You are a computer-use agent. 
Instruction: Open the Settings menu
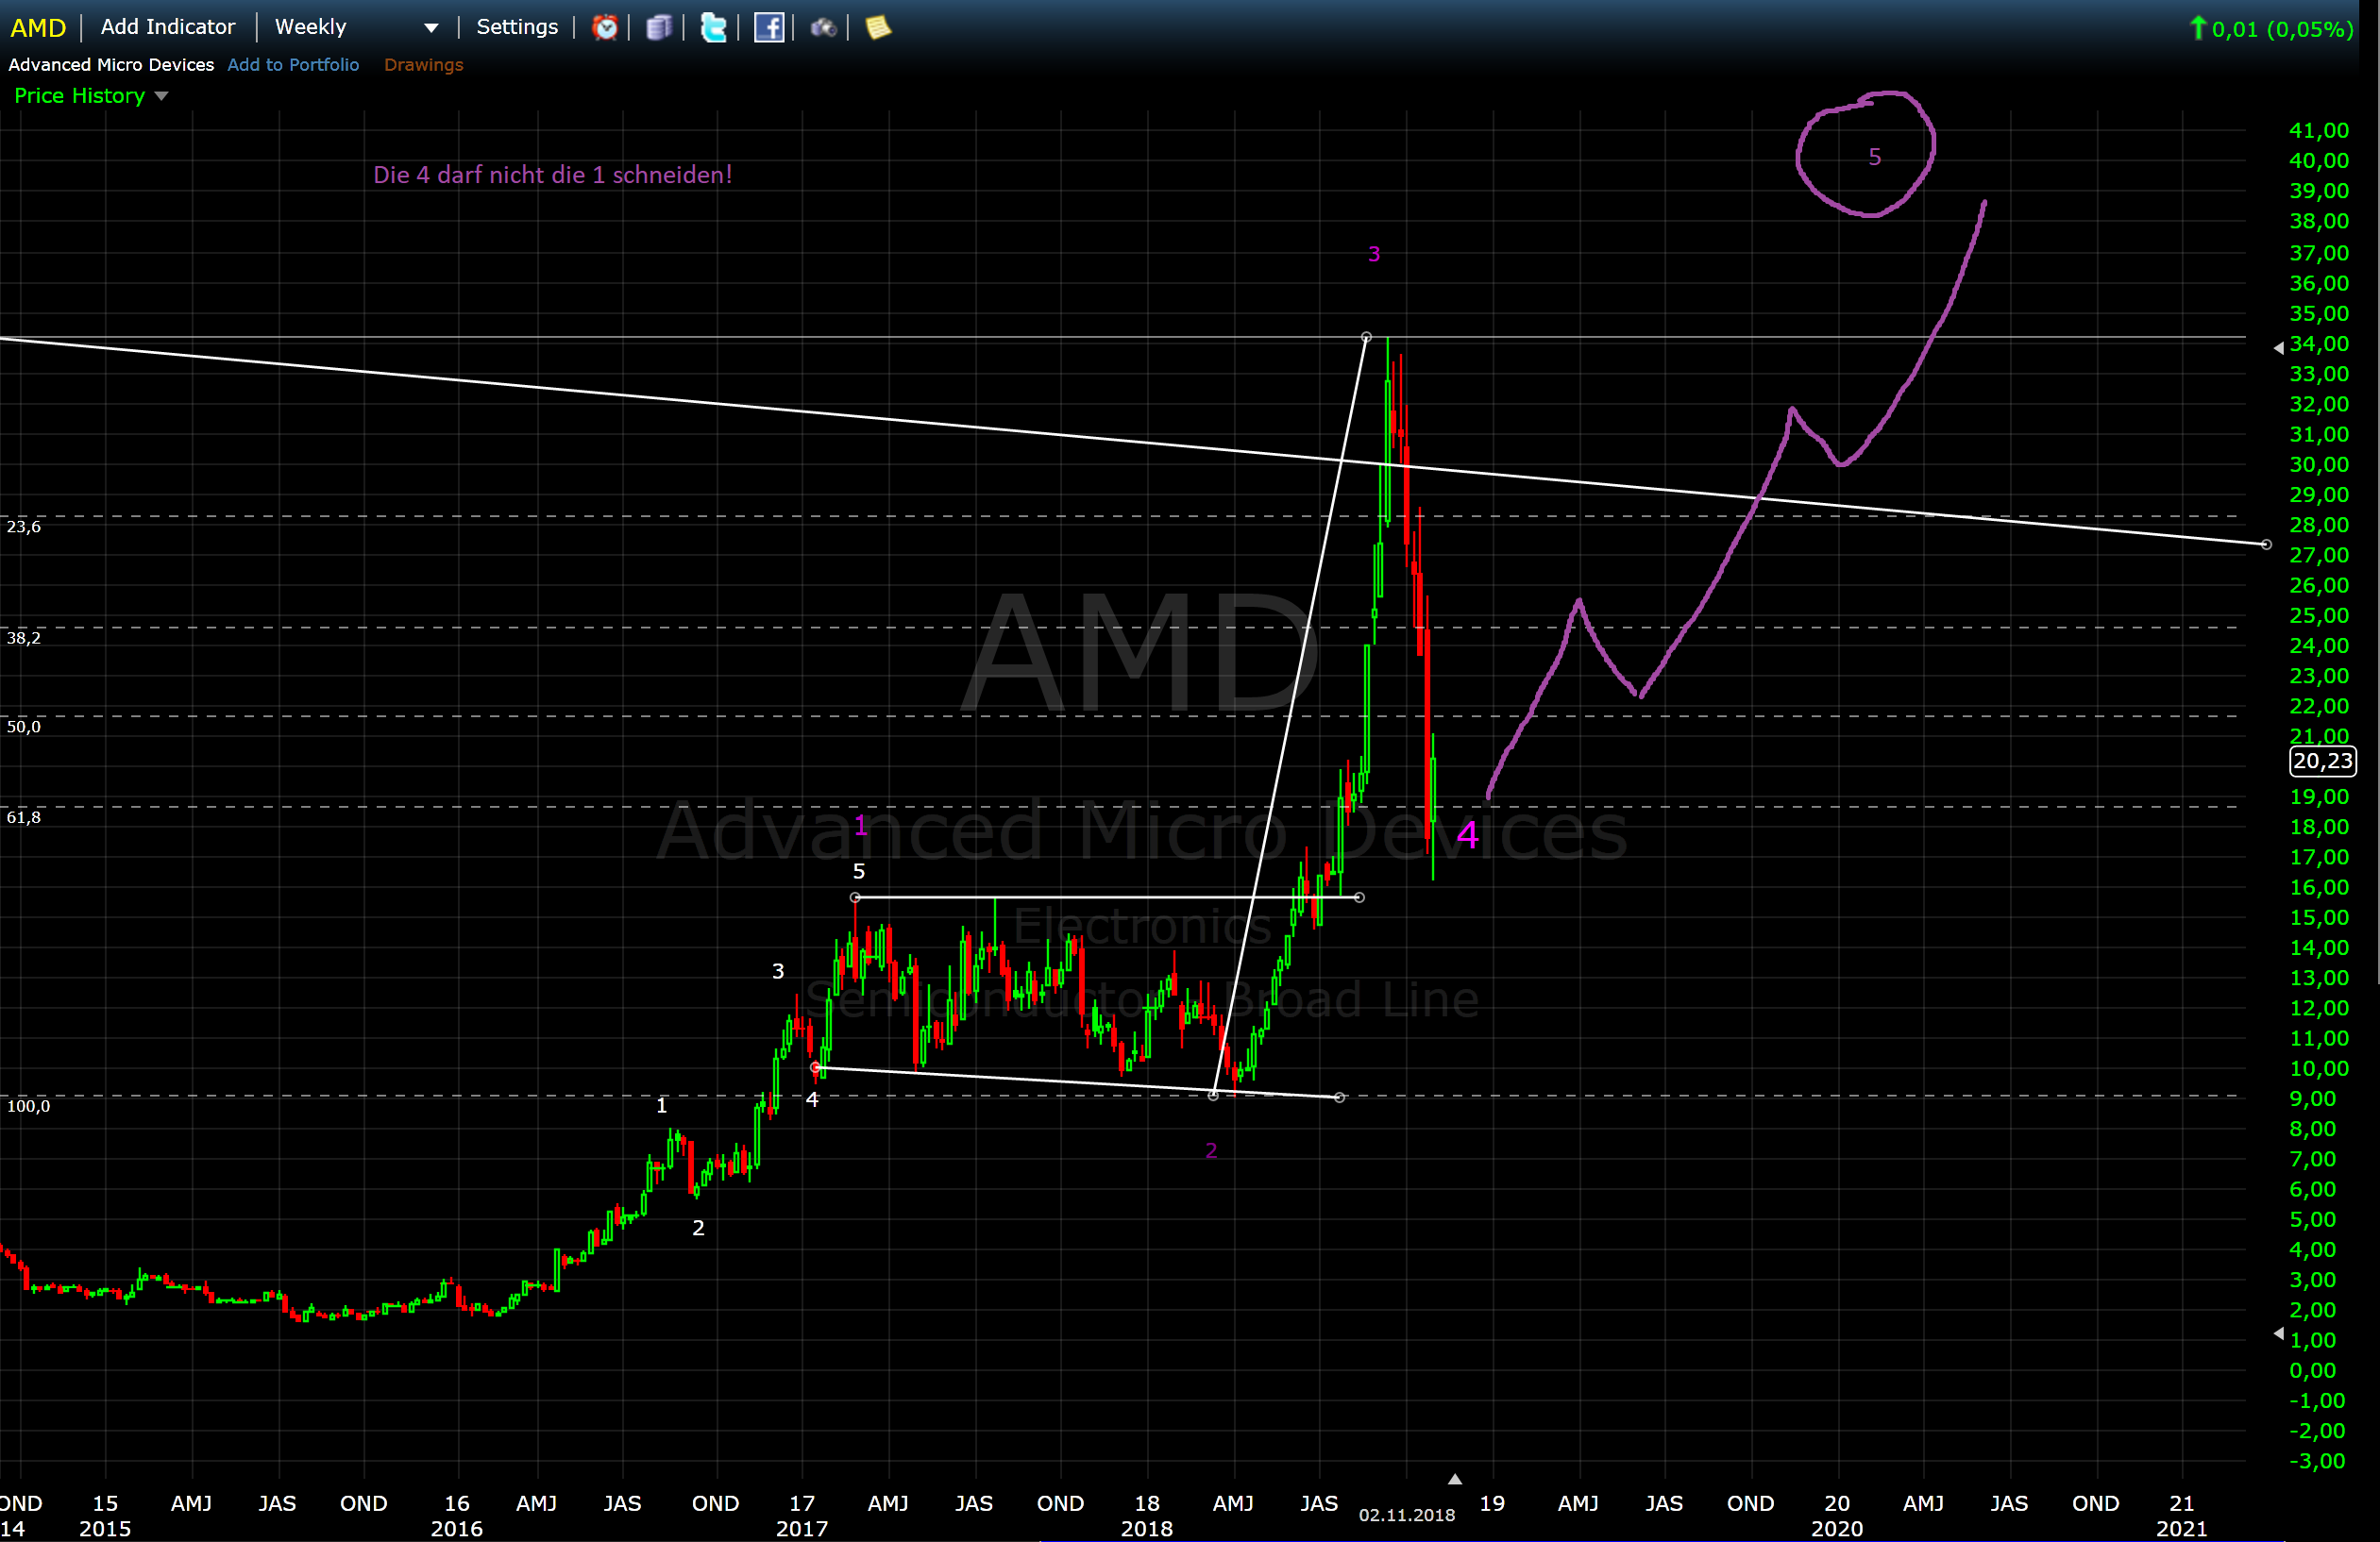pyautogui.click(x=517, y=27)
